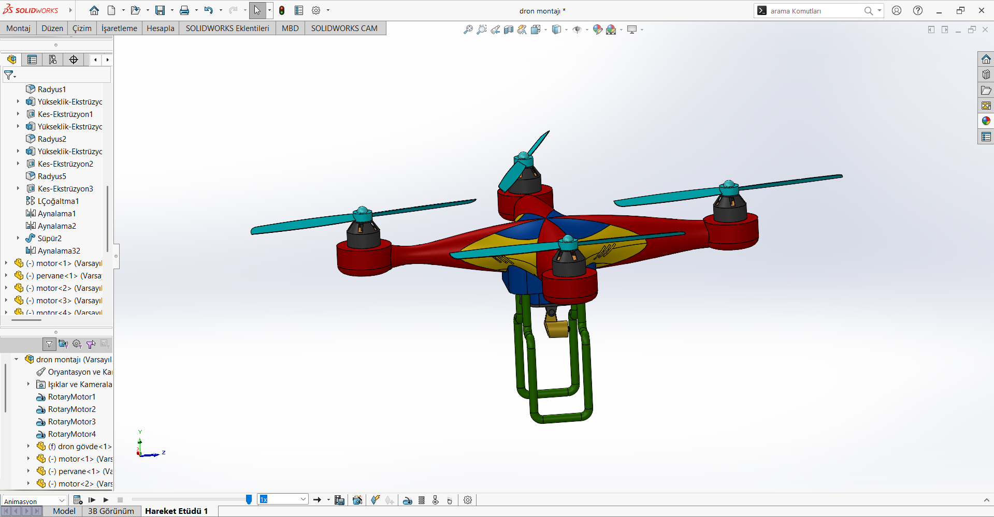
Task: Expand the Süpür2 feature node
Action: (18, 238)
